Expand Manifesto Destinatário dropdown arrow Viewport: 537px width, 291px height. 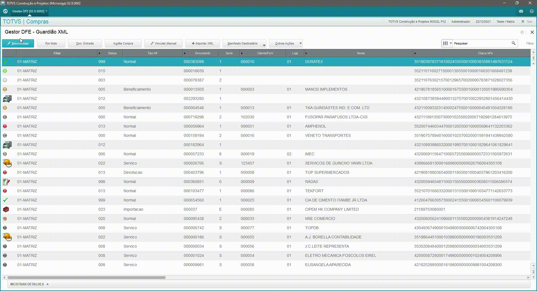264,45
